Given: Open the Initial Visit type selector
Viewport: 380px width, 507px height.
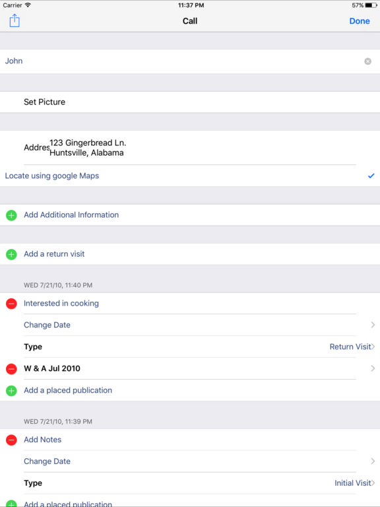Looking at the screenshot, I should click(x=354, y=483).
